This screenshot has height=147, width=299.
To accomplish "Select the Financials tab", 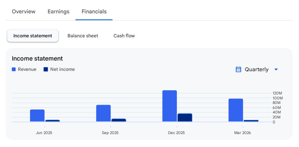I will [94, 11].
